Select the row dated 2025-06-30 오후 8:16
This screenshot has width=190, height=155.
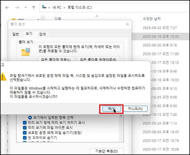(160, 45)
